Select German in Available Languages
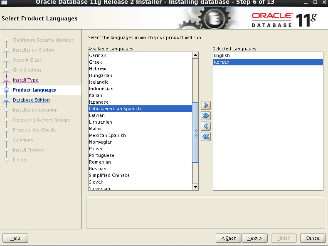328x246 pixels. pyautogui.click(x=140, y=55)
